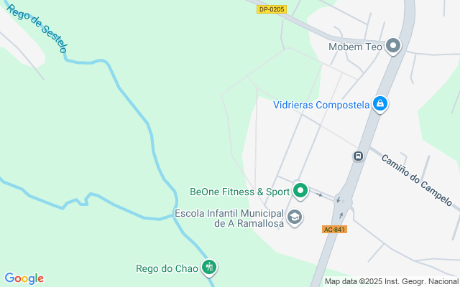Click the Camiño do Campelo street name
The width and height of the screenshot is (460, 287).
[417, 180]
